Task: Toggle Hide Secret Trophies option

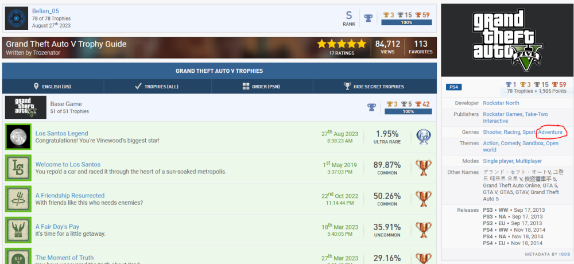Action: point(374,87)
